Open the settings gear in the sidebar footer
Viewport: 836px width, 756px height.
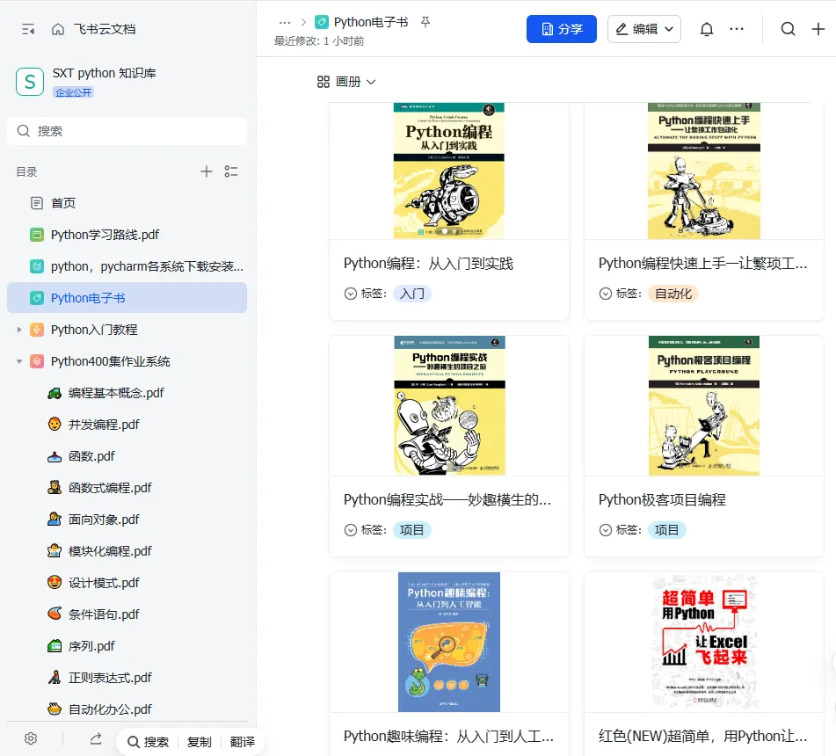pyautogui.click(x=31, y=738)
